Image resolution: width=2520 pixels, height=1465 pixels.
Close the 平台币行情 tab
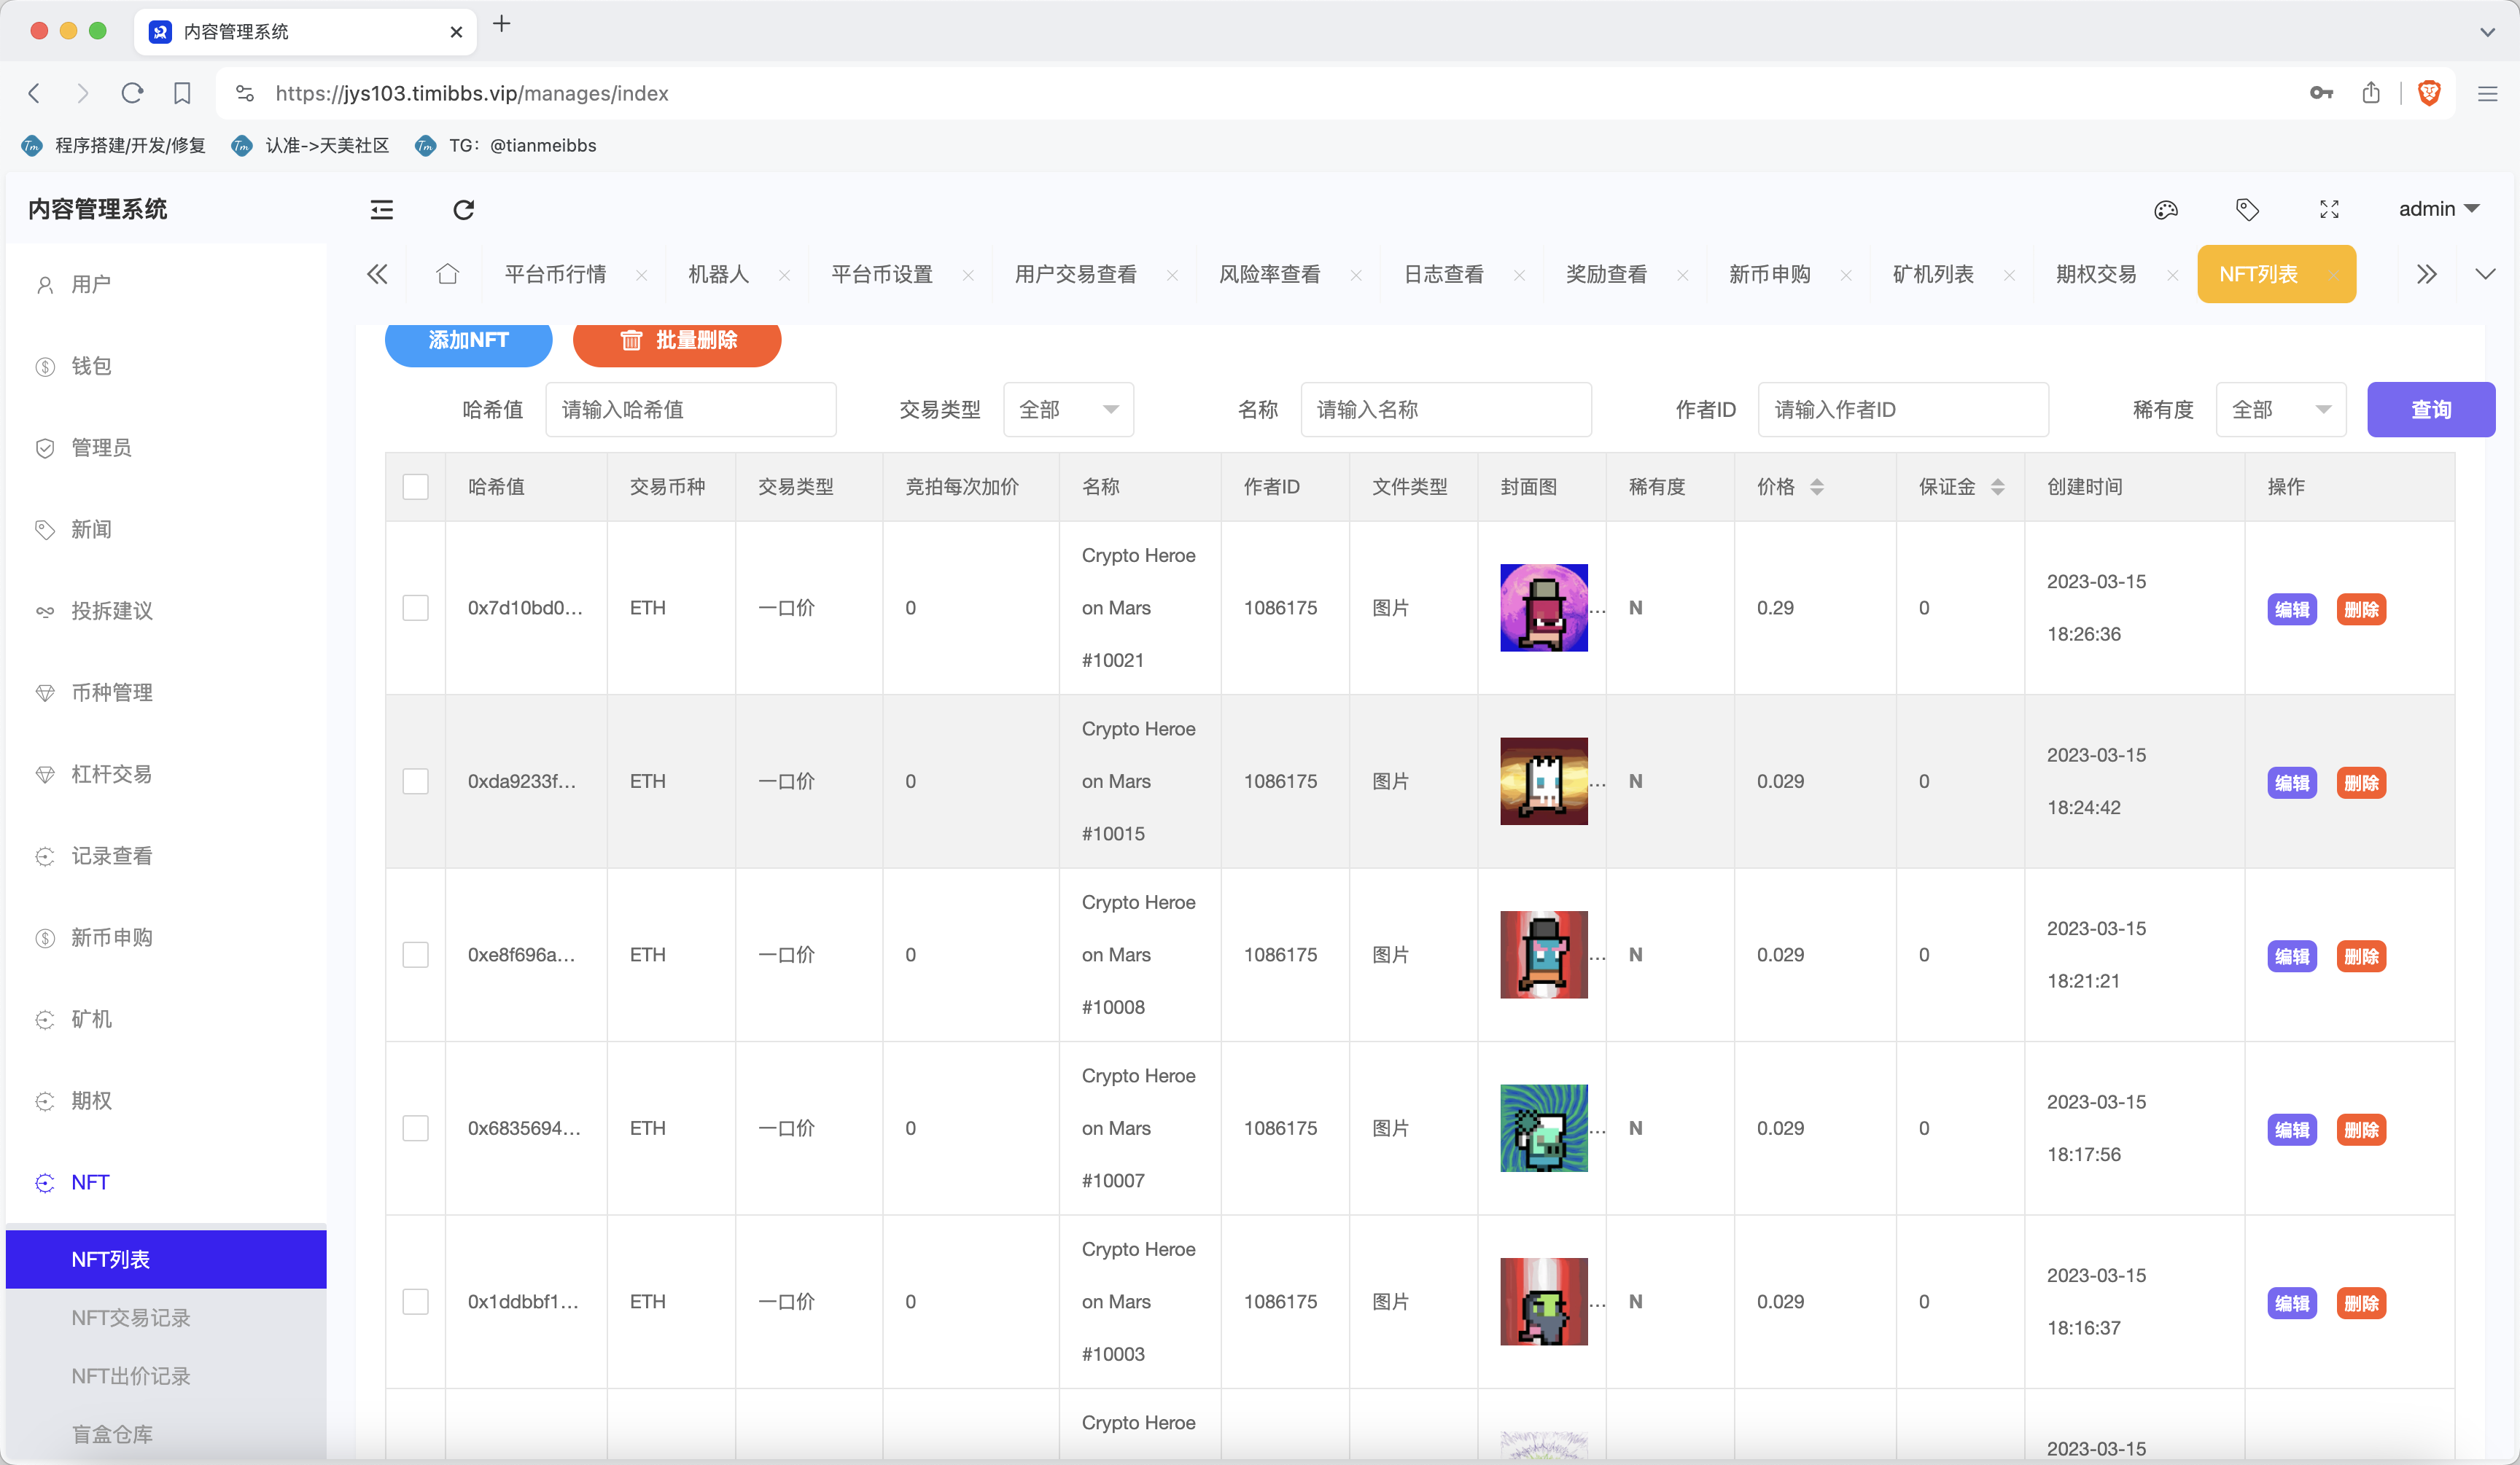tap(642, 275)
